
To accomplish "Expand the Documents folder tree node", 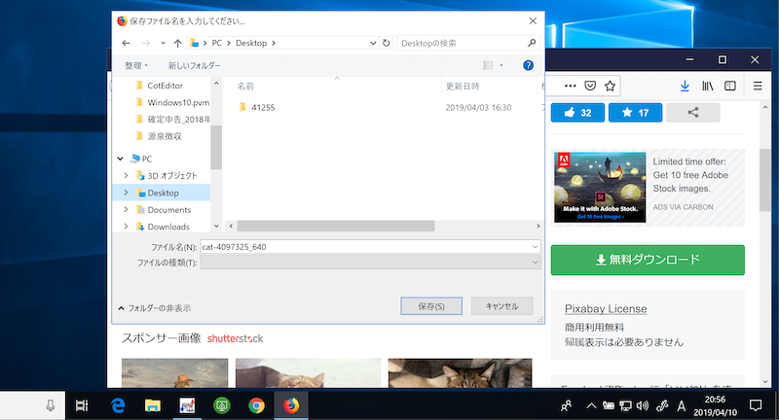I will click(126, 210).
